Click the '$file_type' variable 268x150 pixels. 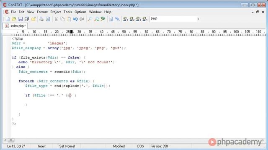coord(36,86)
